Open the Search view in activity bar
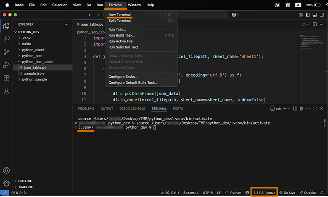Viewport: 328px width, 197px height. point(6,39)
